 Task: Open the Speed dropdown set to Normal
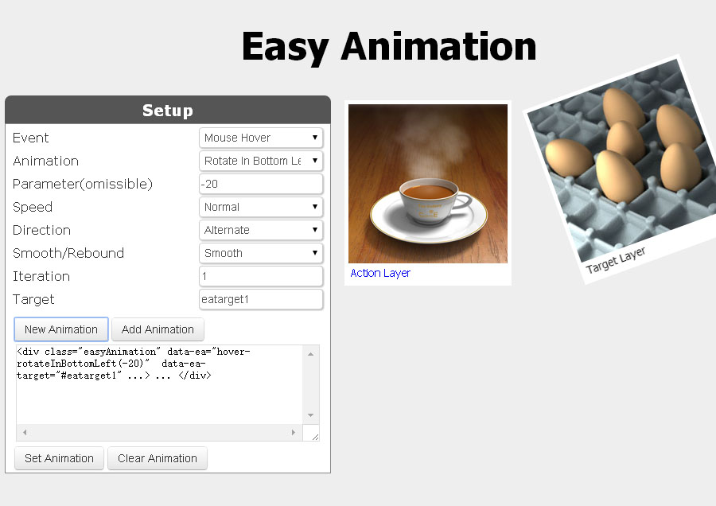click(x=261, y=207)
